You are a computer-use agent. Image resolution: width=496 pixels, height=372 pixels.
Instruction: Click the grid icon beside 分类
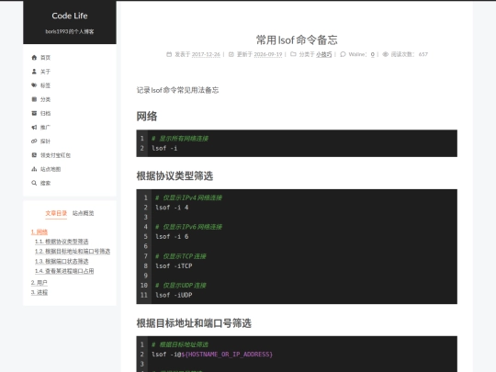34,99
